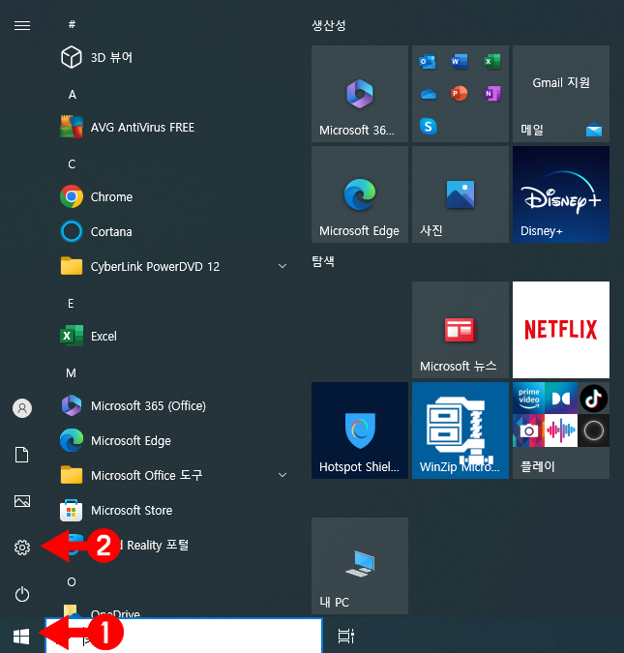Open the 내 PC tile
This screenshot has height=653, width=624.
point(360,566)
